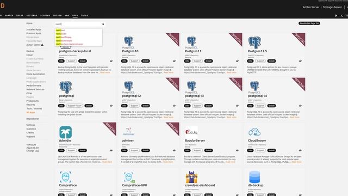Click the Docker whale icon on Postgres10 card
348x196 pixels.
coord(174,61)
